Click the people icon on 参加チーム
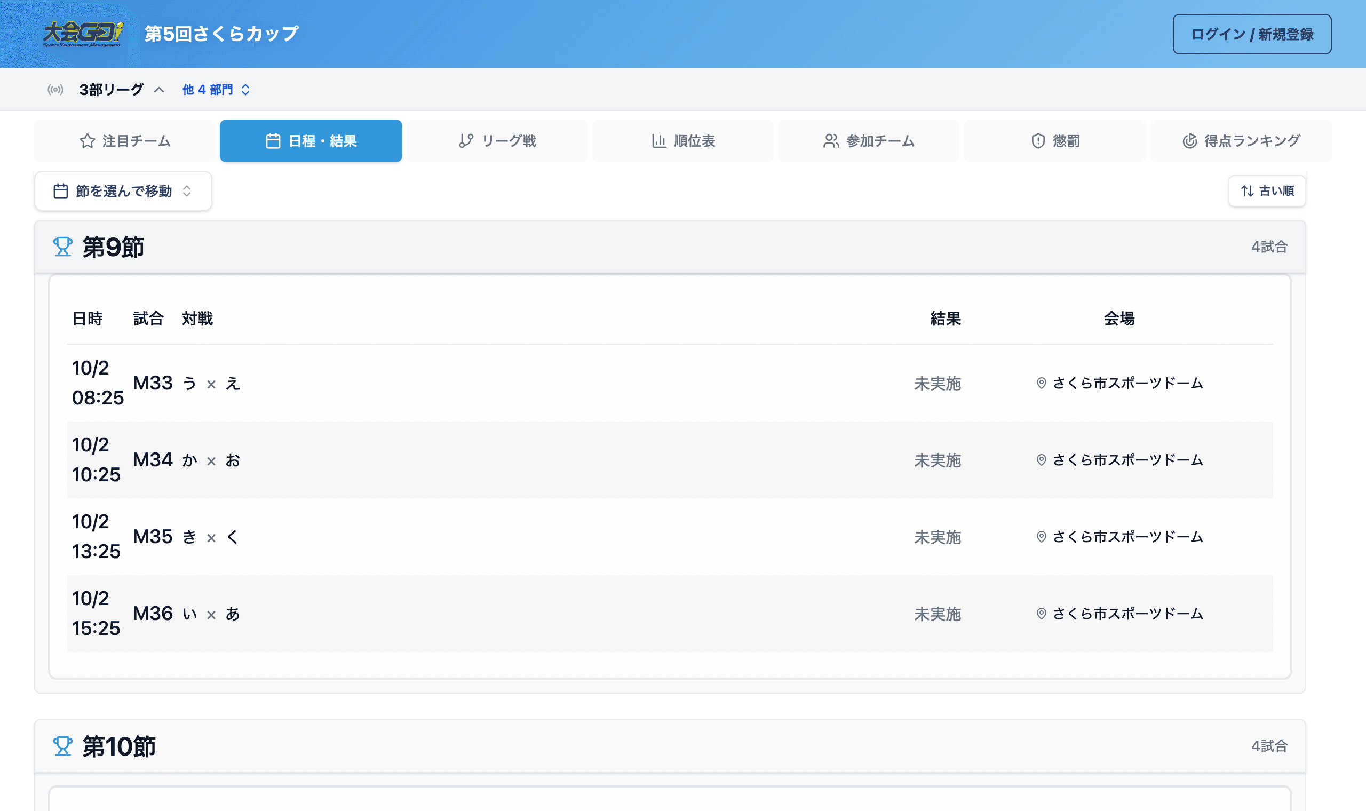1366x811 pixels. (831, 141)
